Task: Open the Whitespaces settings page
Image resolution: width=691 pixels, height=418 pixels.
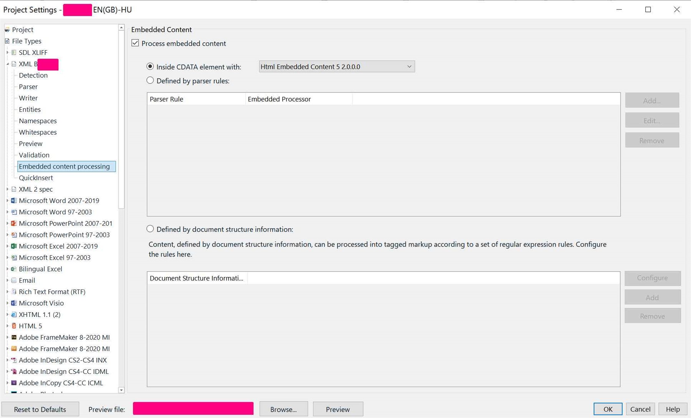Action: [38, 132]
